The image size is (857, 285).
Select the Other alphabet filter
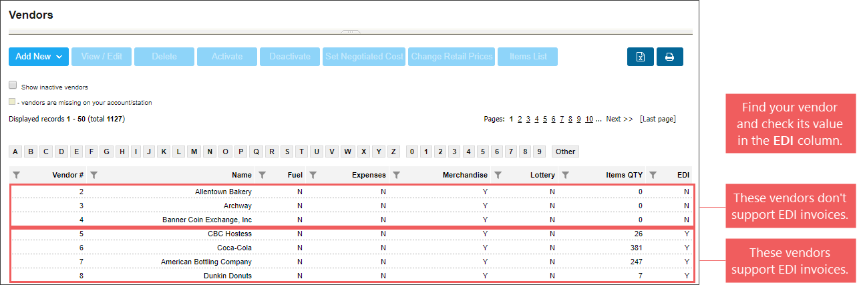click(565, 152)
